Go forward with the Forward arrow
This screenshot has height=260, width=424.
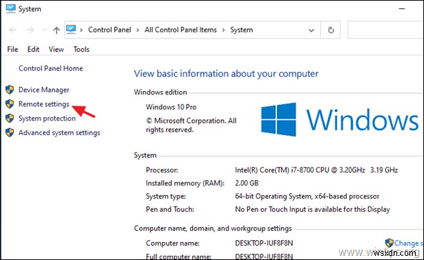30,30
